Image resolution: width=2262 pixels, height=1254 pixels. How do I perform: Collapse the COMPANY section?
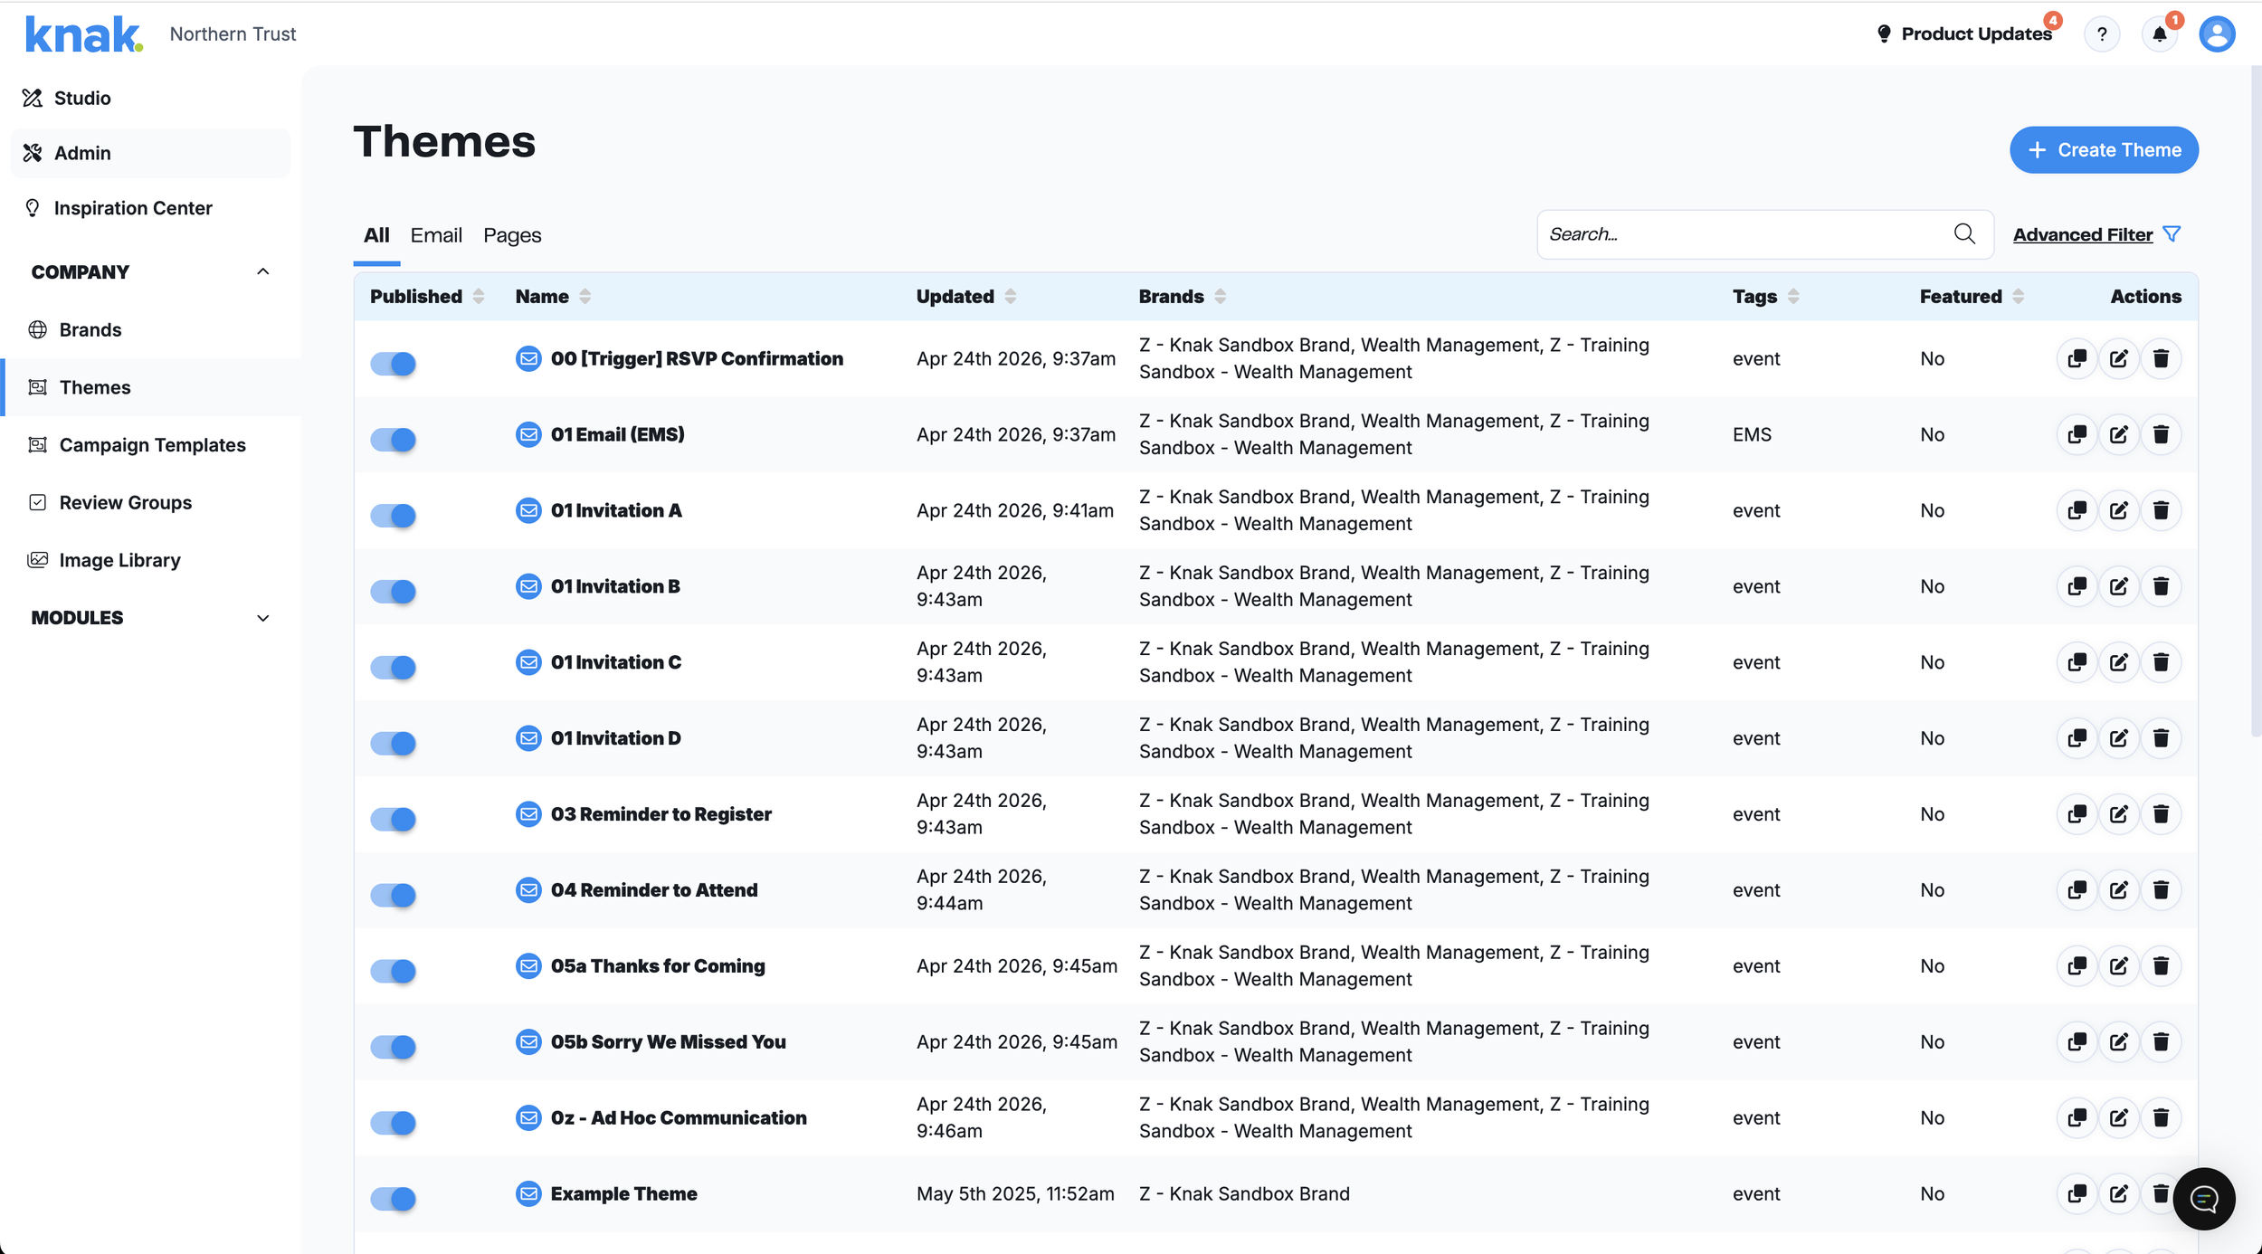coord(262,272)
